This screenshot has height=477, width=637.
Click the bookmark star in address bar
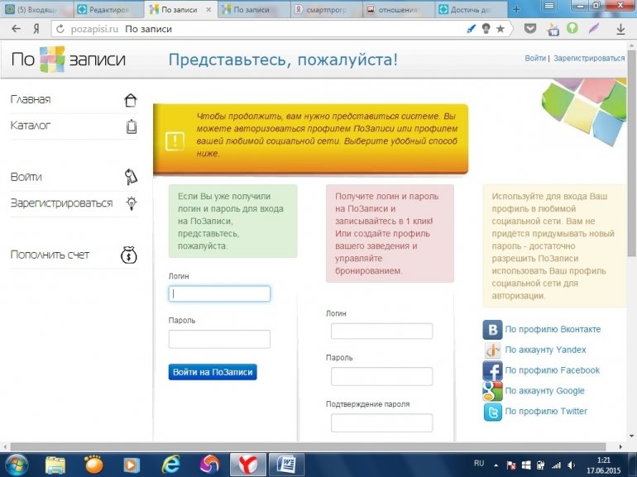500,28
